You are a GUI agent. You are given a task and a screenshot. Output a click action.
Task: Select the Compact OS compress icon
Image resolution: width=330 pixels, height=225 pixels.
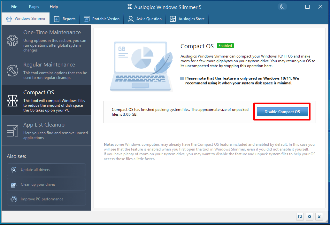(12, 101)
